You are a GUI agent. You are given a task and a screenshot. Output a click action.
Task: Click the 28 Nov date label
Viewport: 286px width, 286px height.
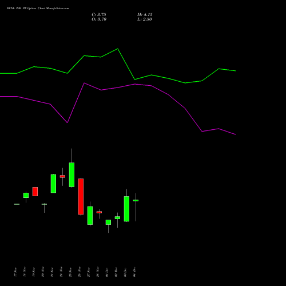click(x=98, y=272)
